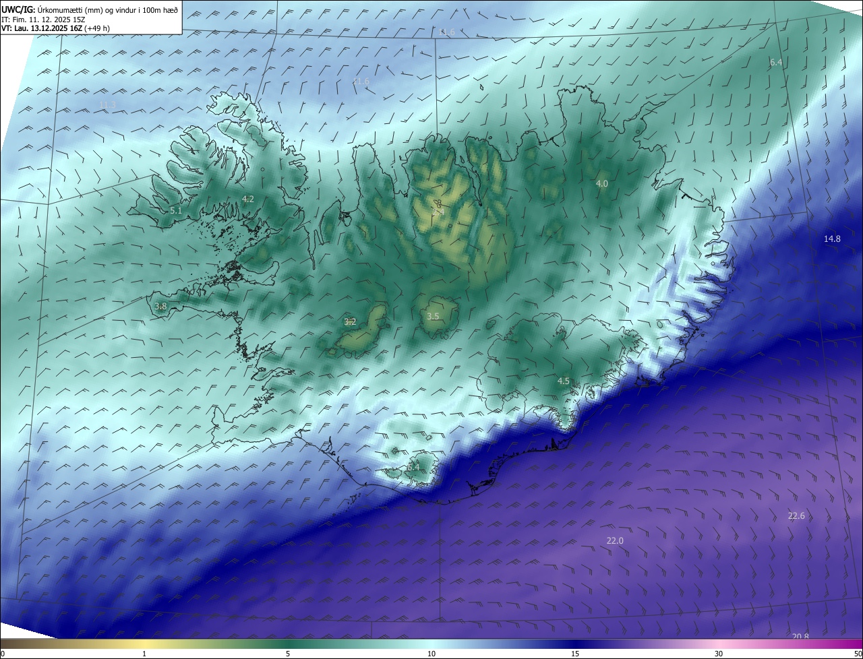This screenshot has height=659, width=863.
Task: Click the 3.2 value on the map
Action: 350,321
